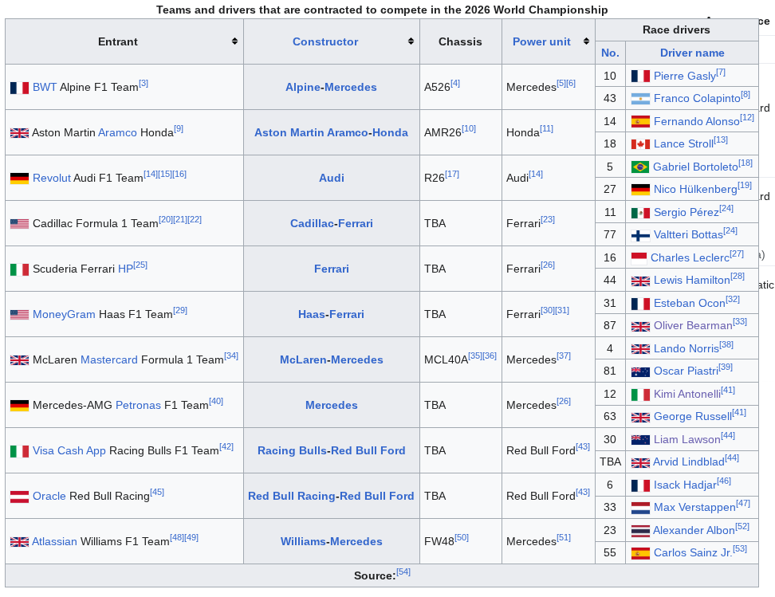Click the Dutch flag next to Max Verstappen
This screenshot has height=597, width=775.
(x=640, y=508)
